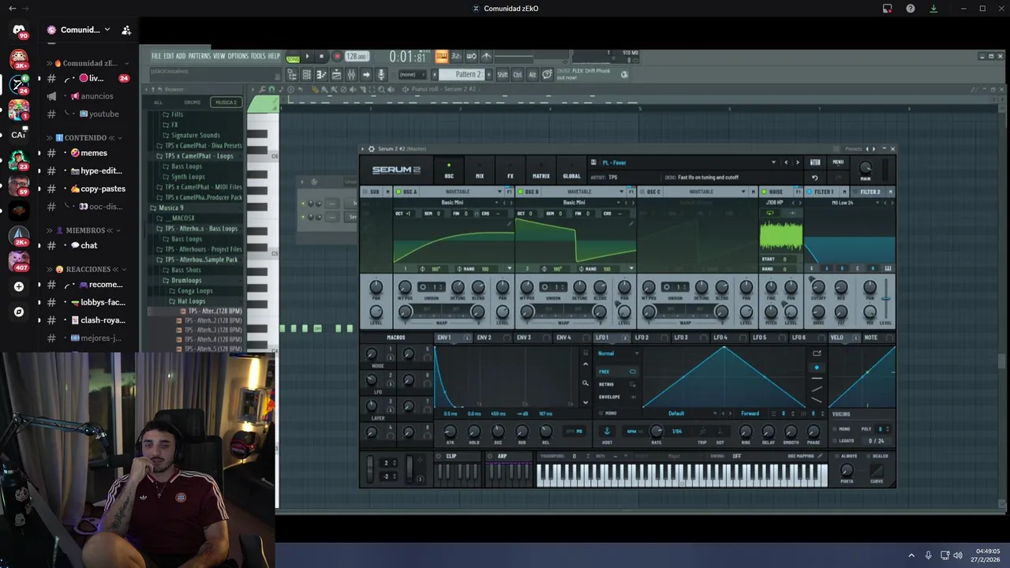Click the invite members icon beside server name

(x=126, y=30)
